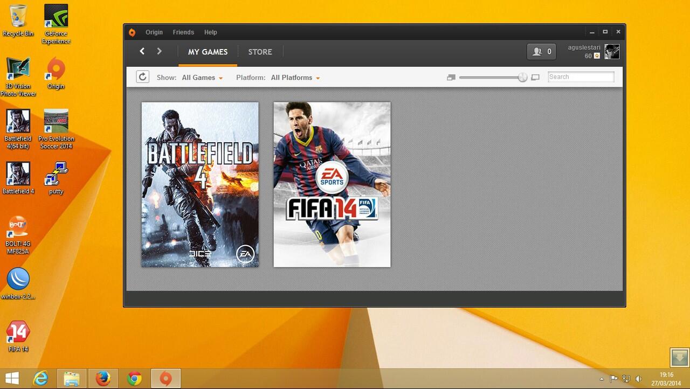
Task: Show hidden system tray icons
Action: tap(602, 379)
